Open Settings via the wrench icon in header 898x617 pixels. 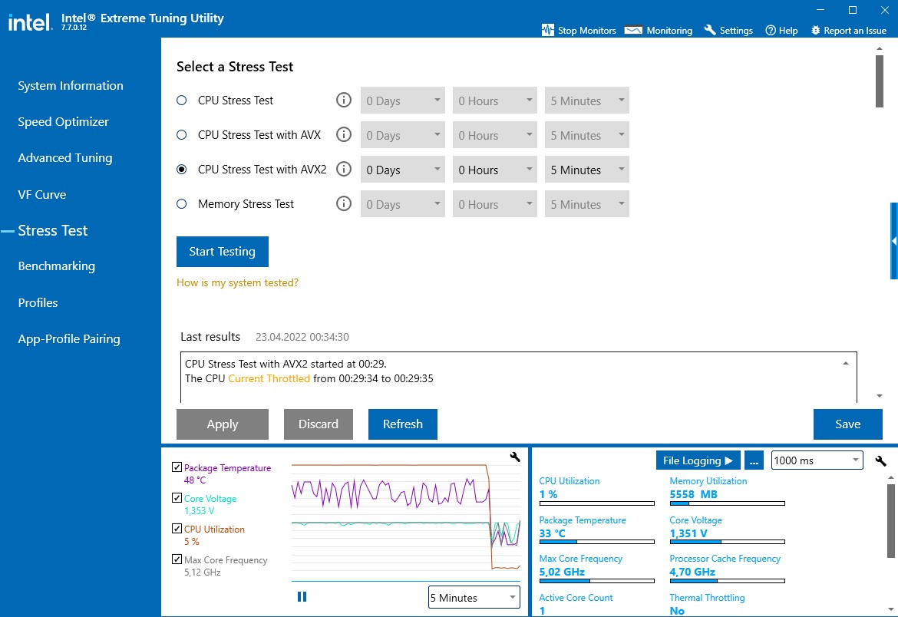tap(710, 30)
